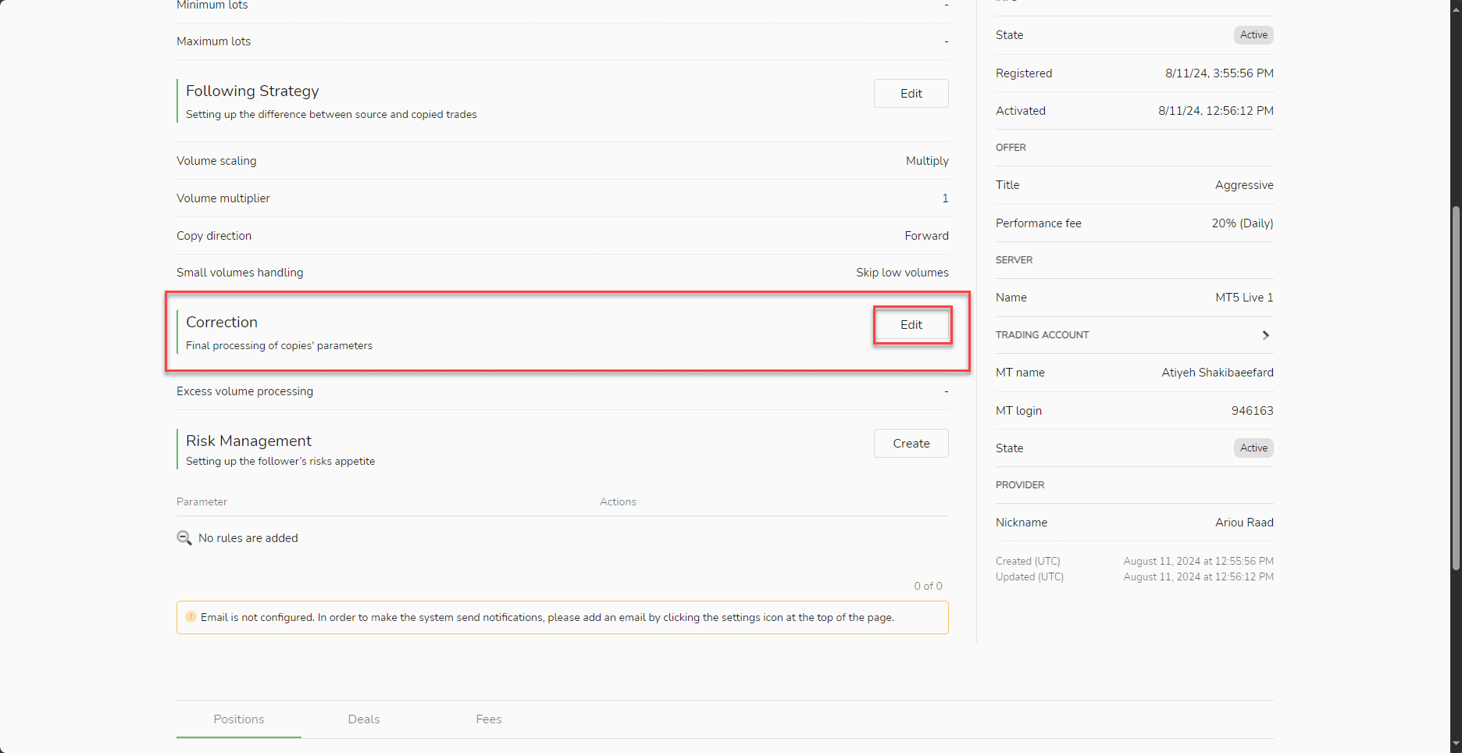Click the Following Strategy heading

click(252, 91)
